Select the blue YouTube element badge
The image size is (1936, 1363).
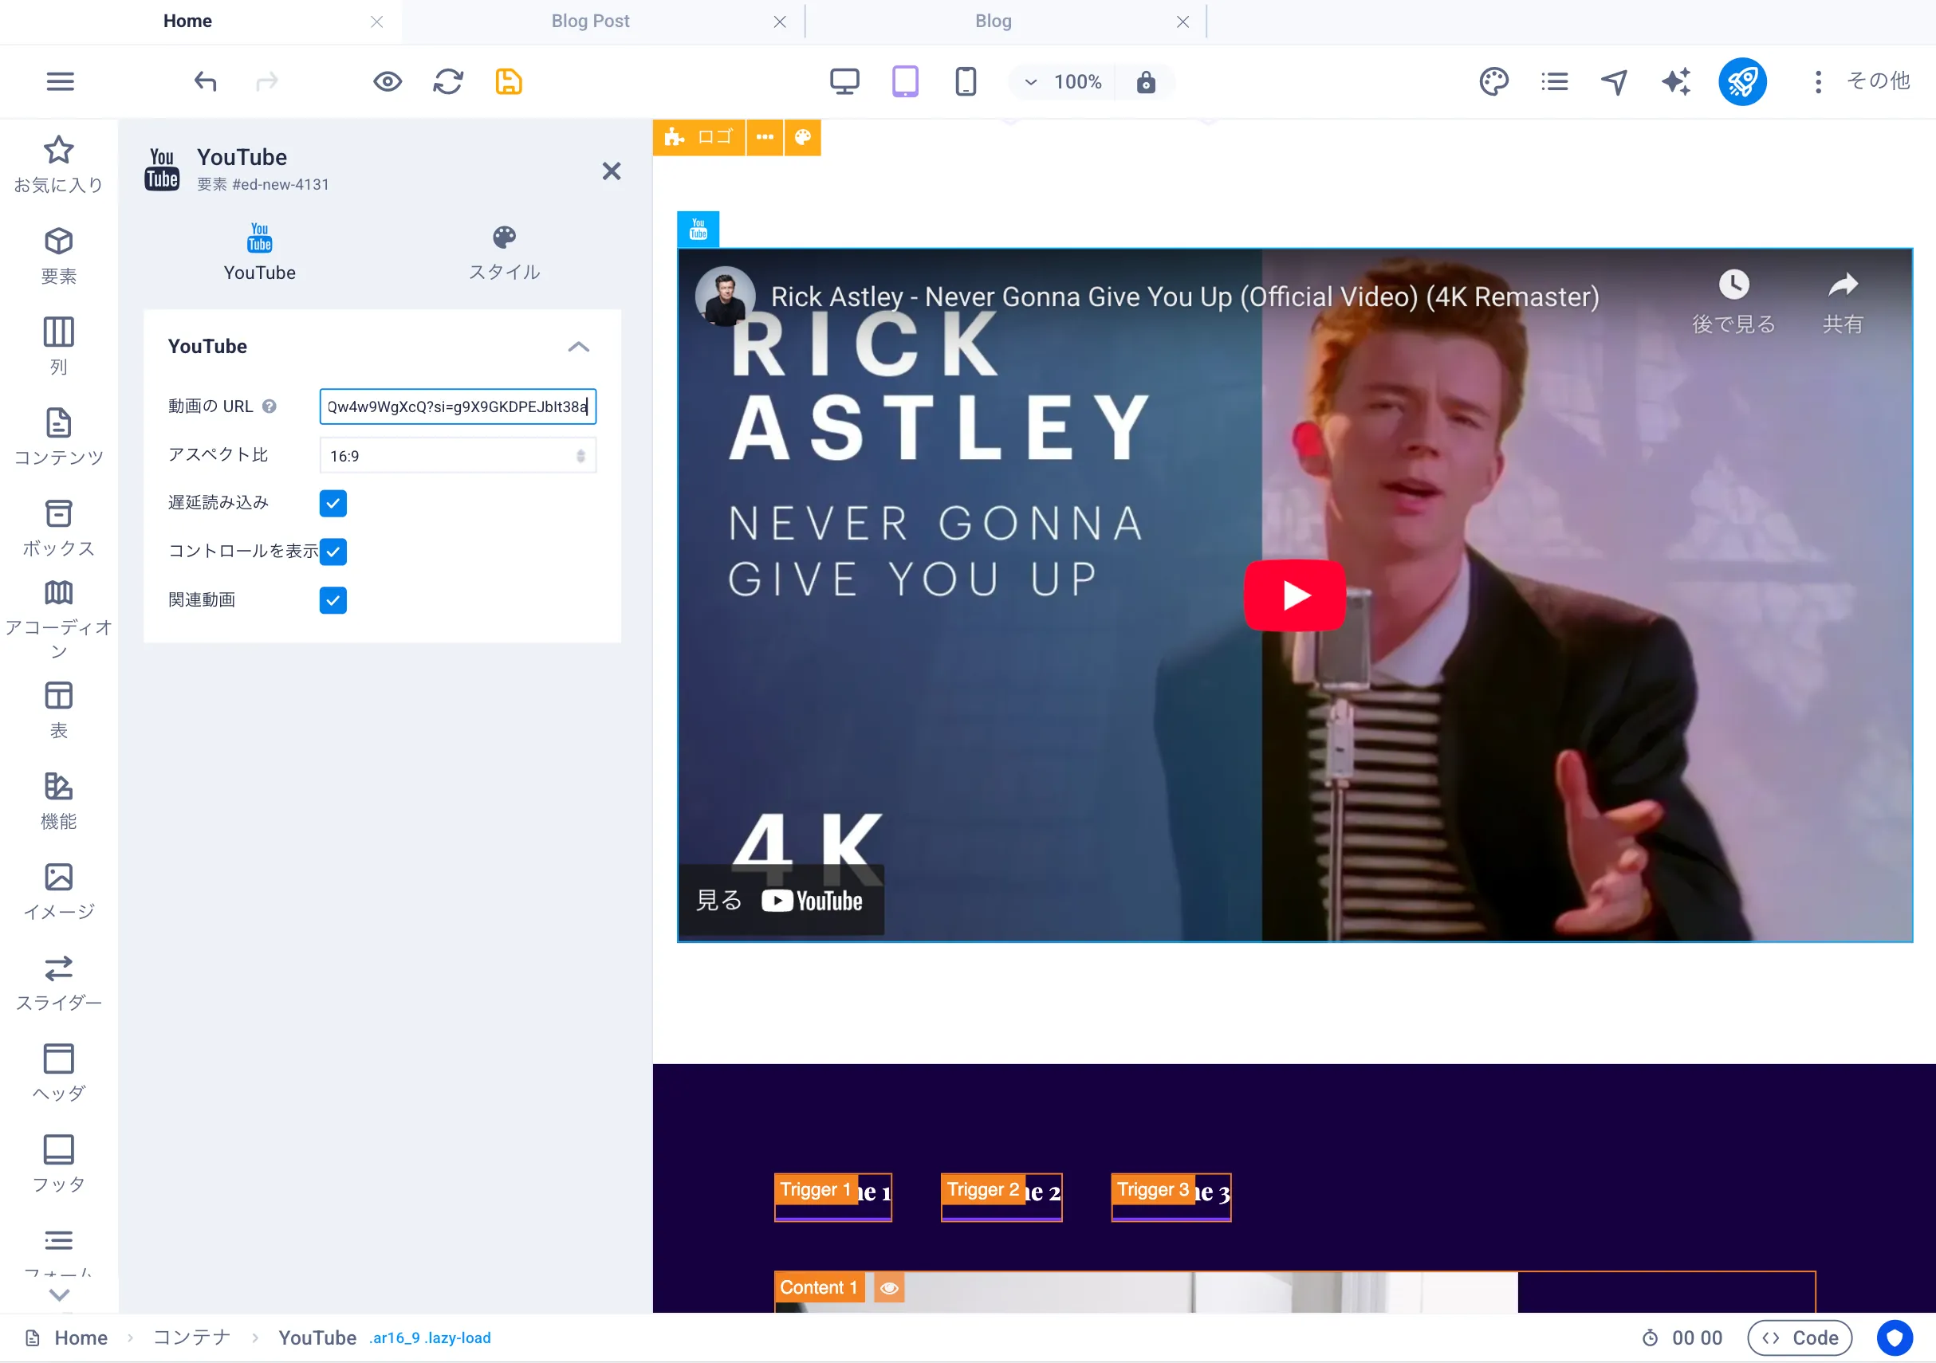(698, 229)
